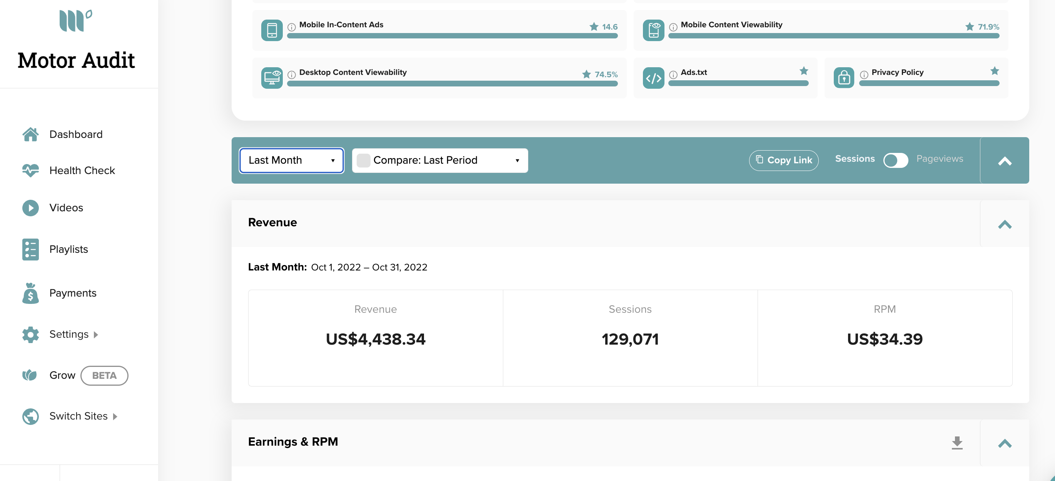Open the Payments page
The image size is (1055, 481).
pyautogui.click(x=73, y=293)
